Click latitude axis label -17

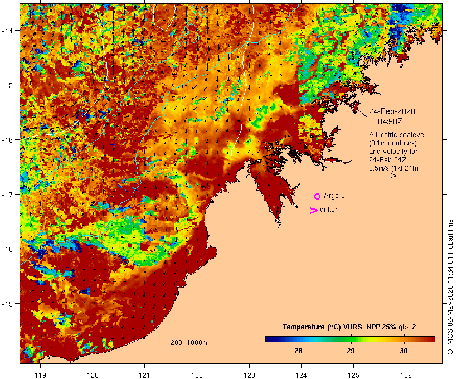pos(7,194)
